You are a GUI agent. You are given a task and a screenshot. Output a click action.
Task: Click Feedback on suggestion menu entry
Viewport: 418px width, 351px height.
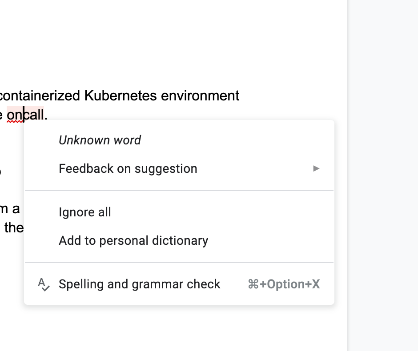coord(128,169)
